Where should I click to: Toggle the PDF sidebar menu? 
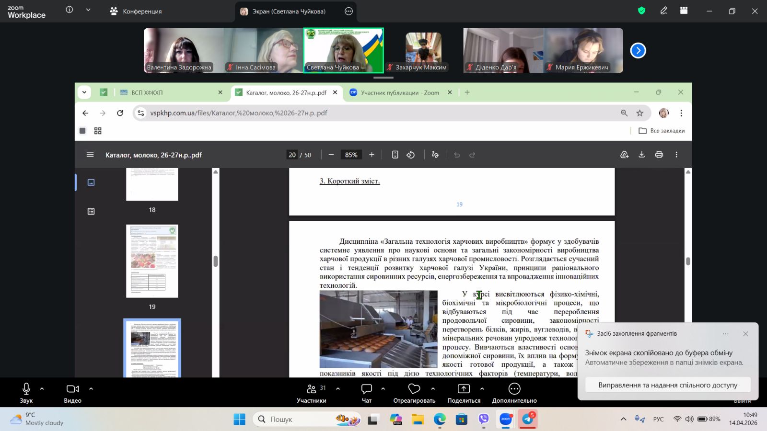click(90, 155)
